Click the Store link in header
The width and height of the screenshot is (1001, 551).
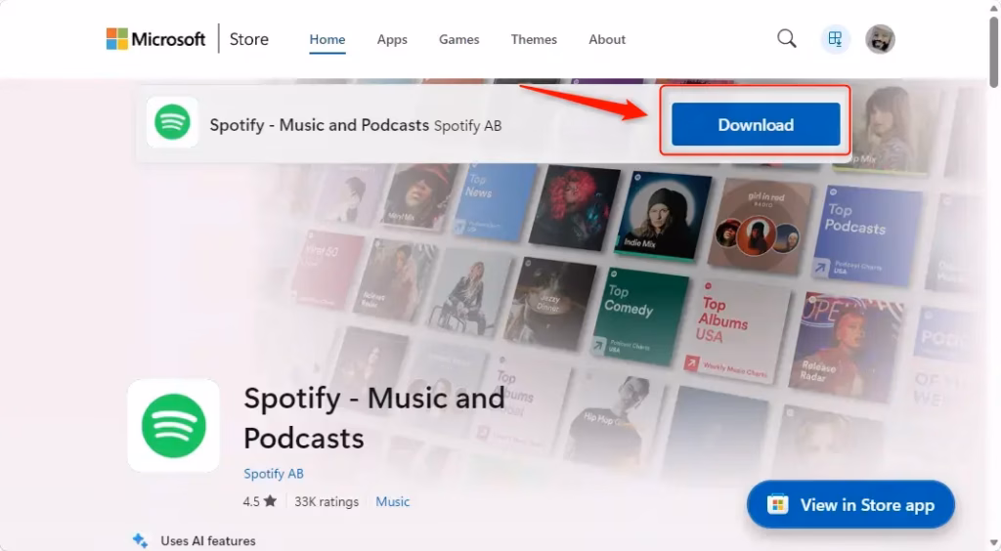(x=249, y=39)
